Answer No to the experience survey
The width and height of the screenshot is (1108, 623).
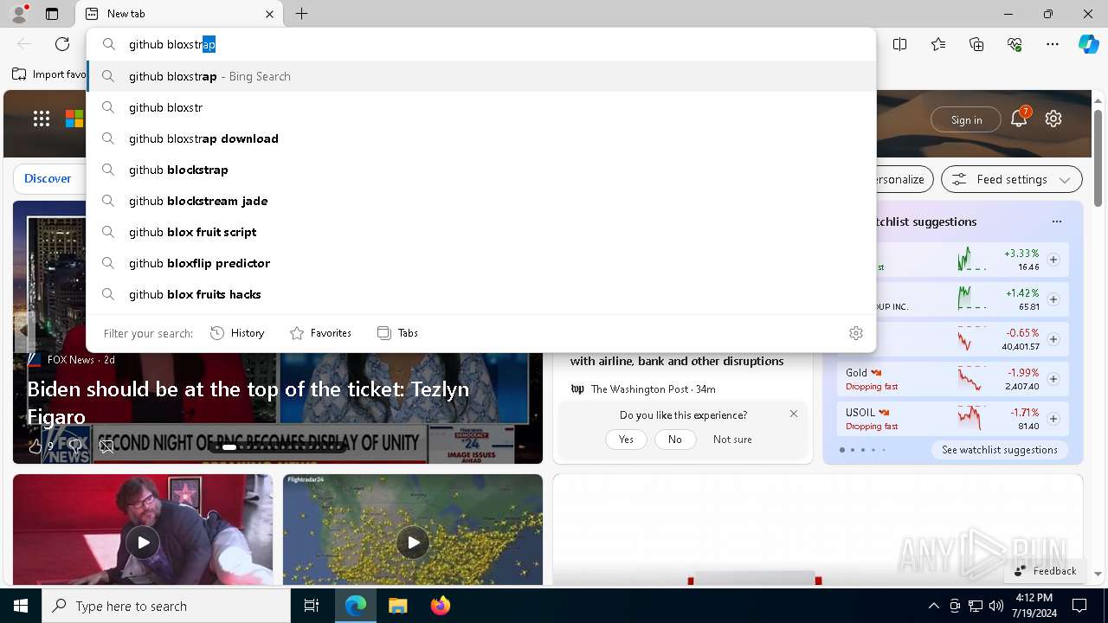(x=675, y=440)
